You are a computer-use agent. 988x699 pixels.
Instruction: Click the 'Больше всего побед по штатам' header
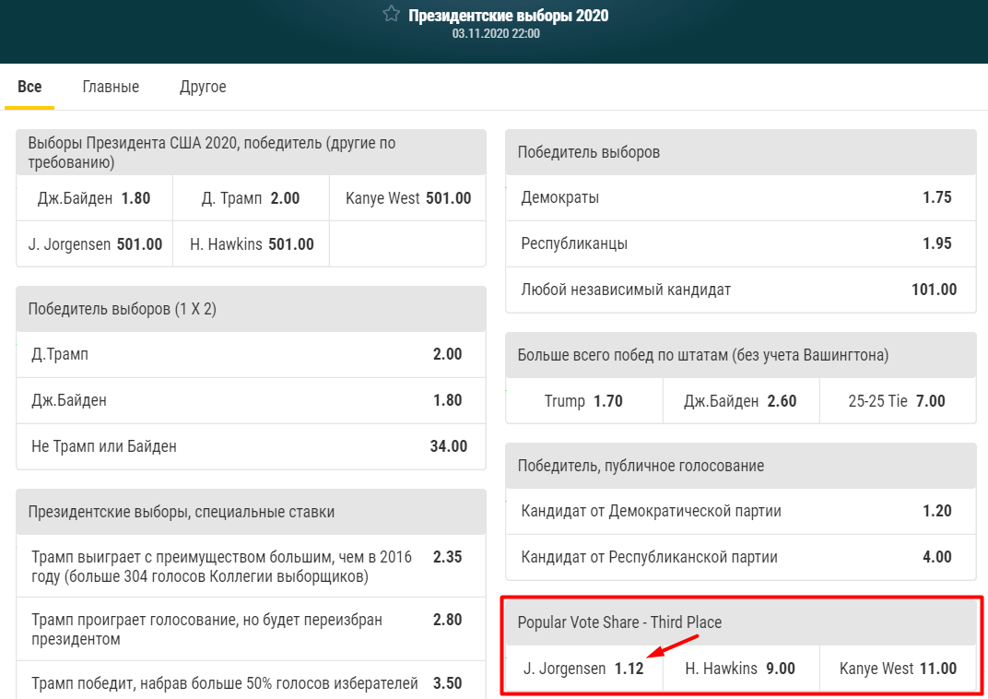(x=741, y=355)
